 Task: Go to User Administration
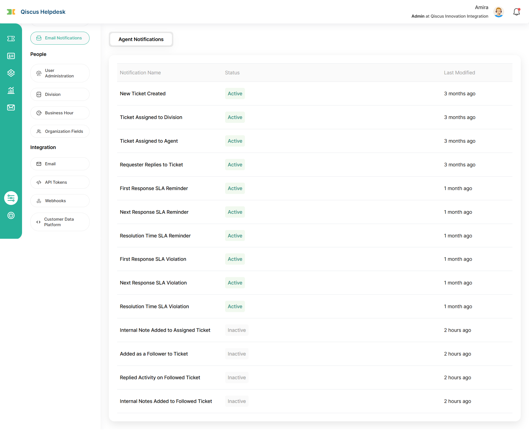tap(60, 73)
